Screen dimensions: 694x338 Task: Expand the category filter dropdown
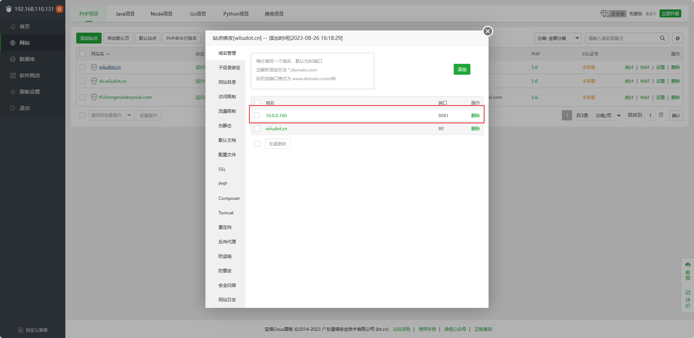pos(558,38)
